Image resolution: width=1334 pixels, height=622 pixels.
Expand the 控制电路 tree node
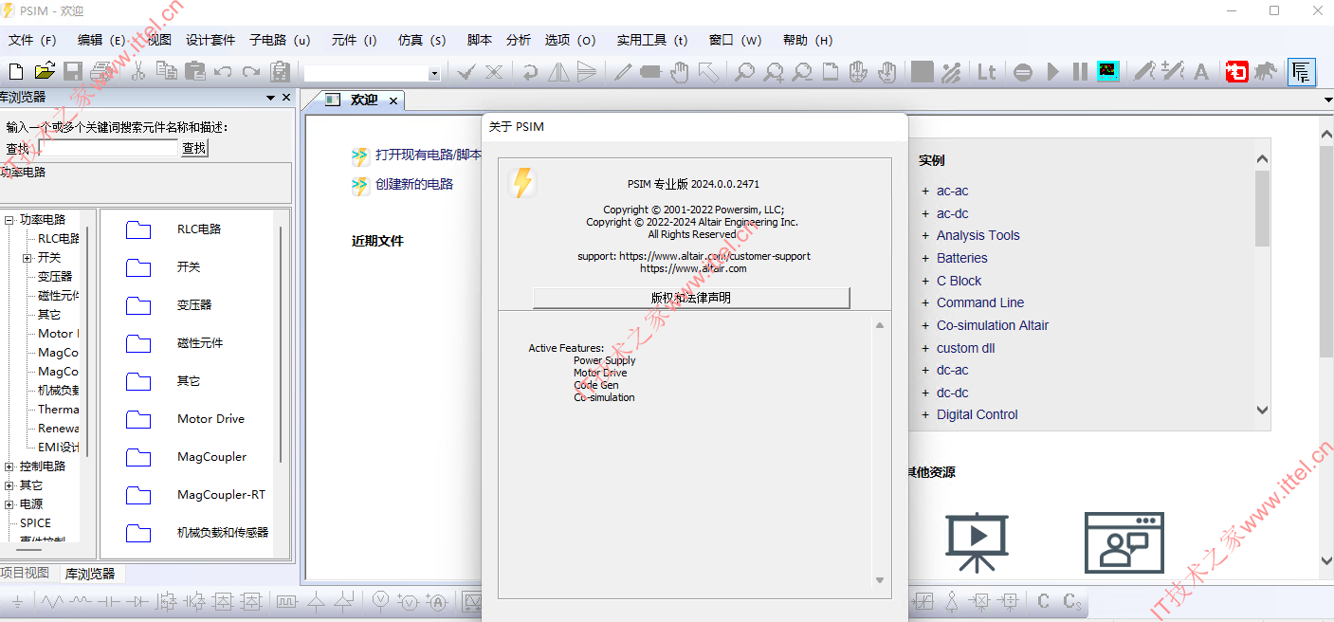9,466
